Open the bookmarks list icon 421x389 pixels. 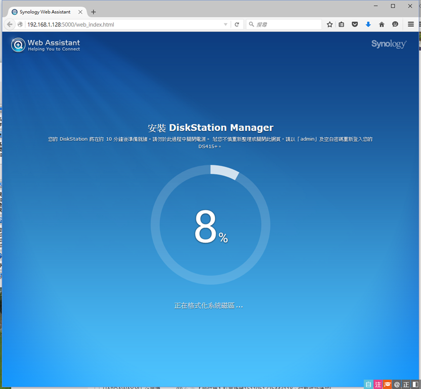(341, 24)
